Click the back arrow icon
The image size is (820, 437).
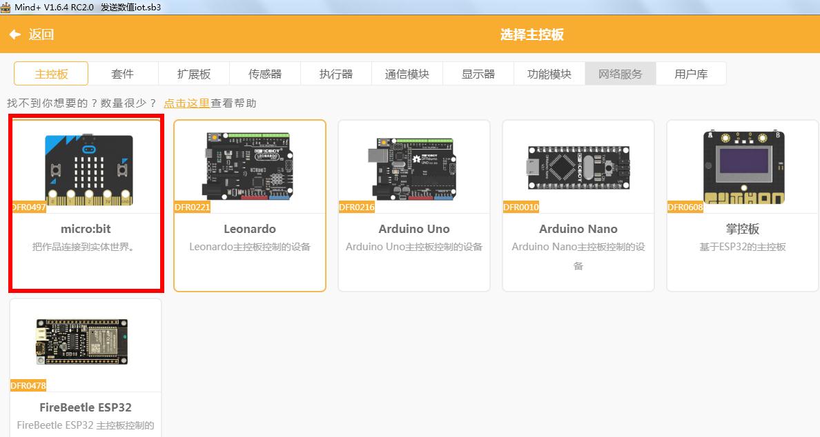pos(14,34)
